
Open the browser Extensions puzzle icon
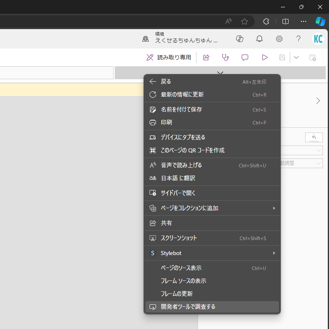(x=266, y=21)
